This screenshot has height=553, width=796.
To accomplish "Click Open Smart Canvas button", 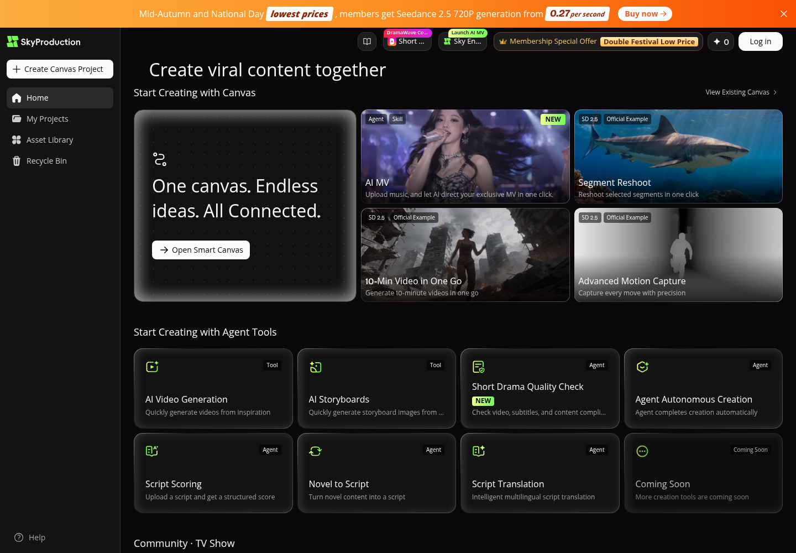I will [201, 250].
